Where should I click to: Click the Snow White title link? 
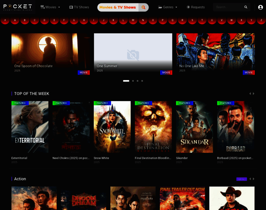point(101,158)
